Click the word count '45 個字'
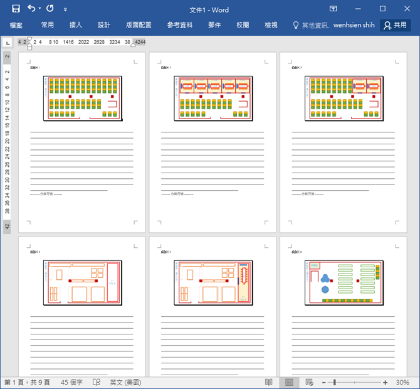 click(x=71, y=382)
